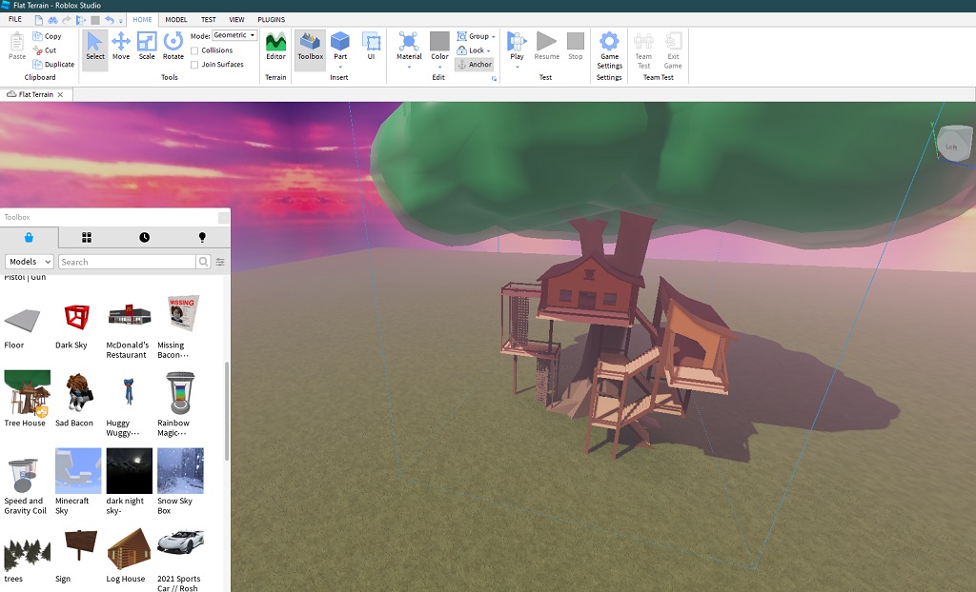This screenshot has width=976, height=592.
Task: Click the Toolbox vertical scrollbar
Action: 227,412
